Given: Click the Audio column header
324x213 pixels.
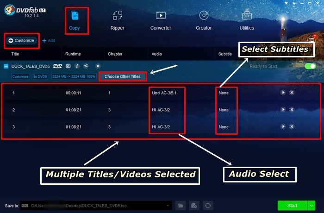Looking at the screenshot, I should pyautogui.click(x=156, y=54).
